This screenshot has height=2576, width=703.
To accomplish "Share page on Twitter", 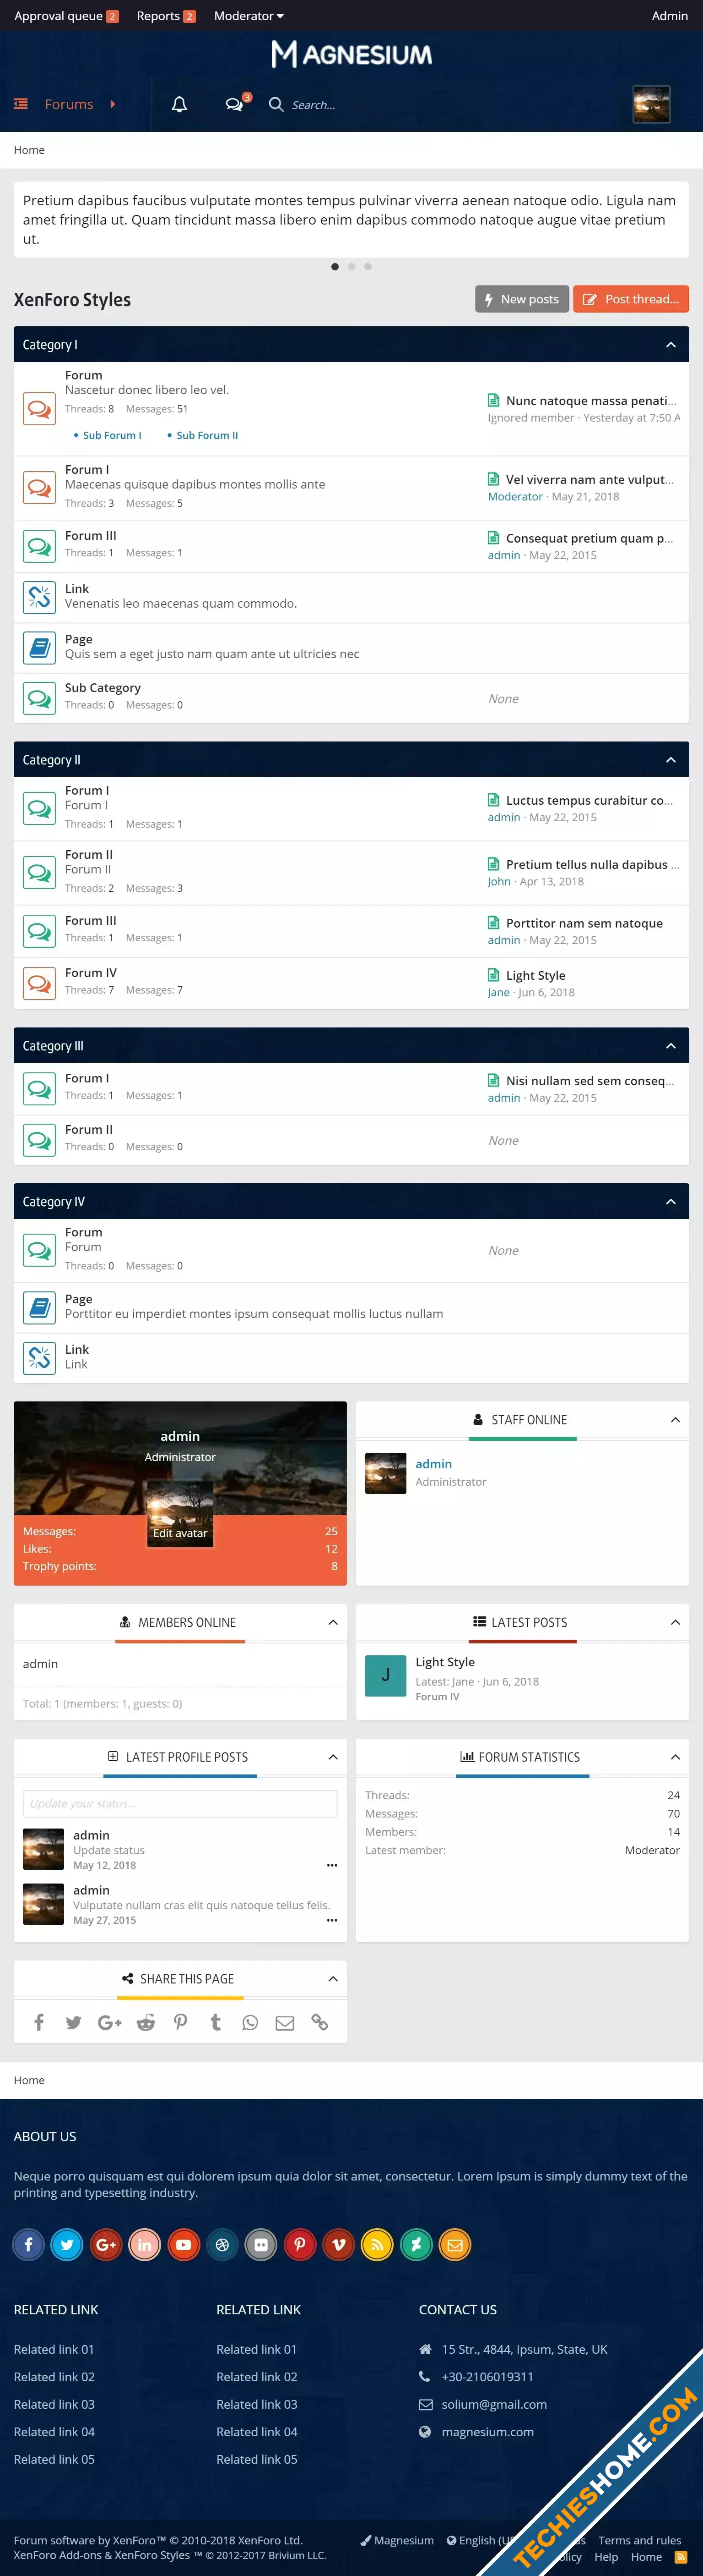I will click(x=74, y=2022).
